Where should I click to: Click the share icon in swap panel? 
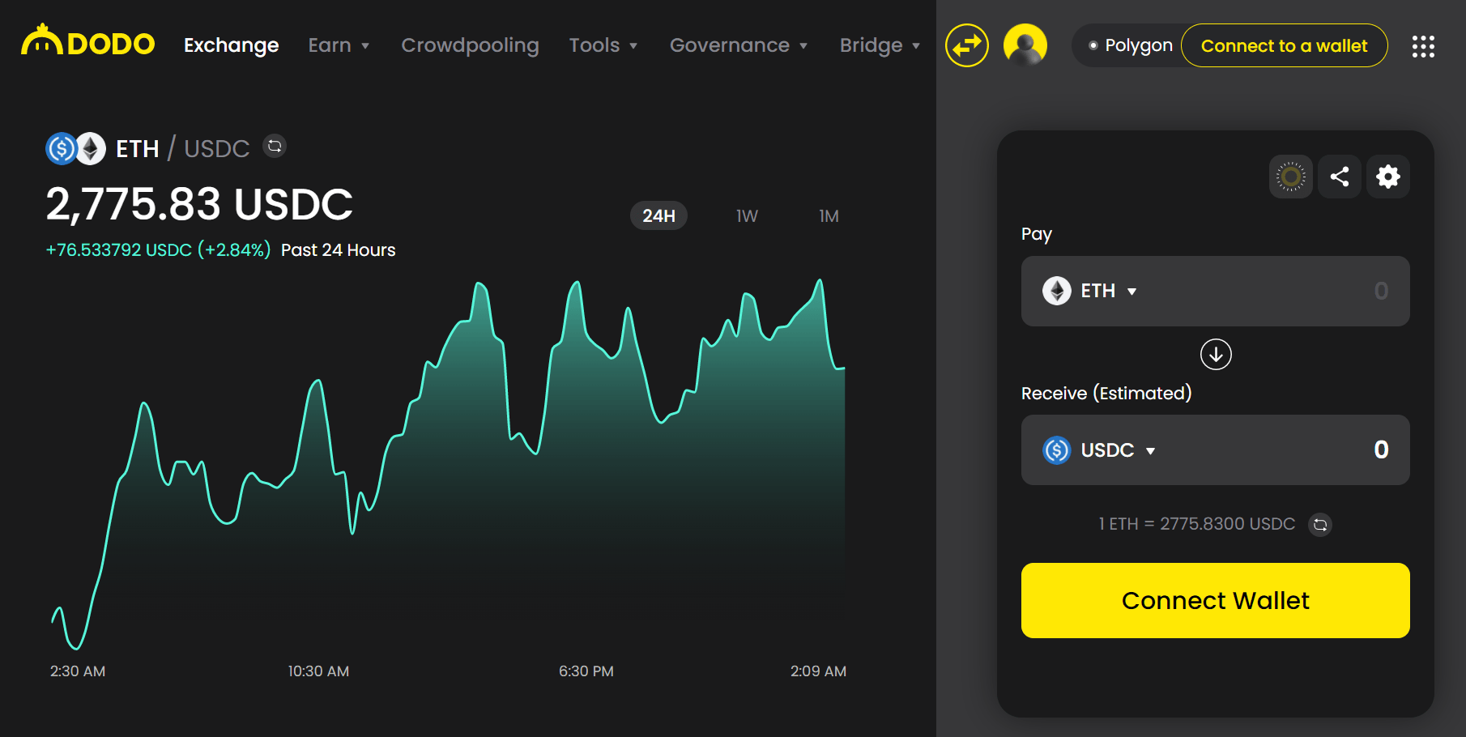1339,177
